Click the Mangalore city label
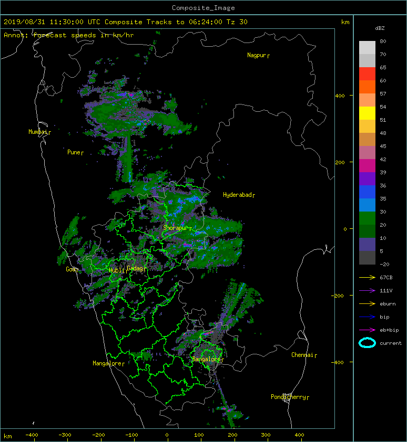407x442 pixels. coord(107,363)
